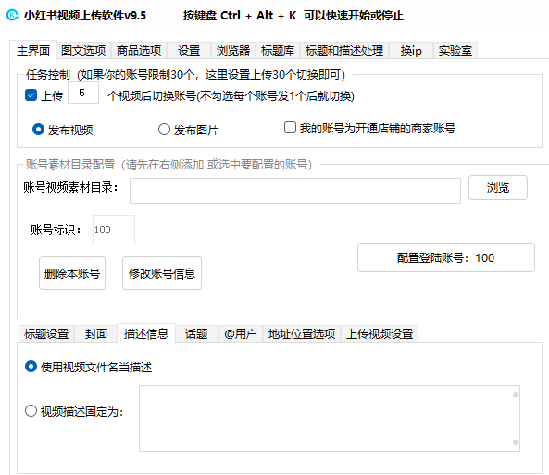Open the 标题和描述处理 tab

tap(344, 50)
